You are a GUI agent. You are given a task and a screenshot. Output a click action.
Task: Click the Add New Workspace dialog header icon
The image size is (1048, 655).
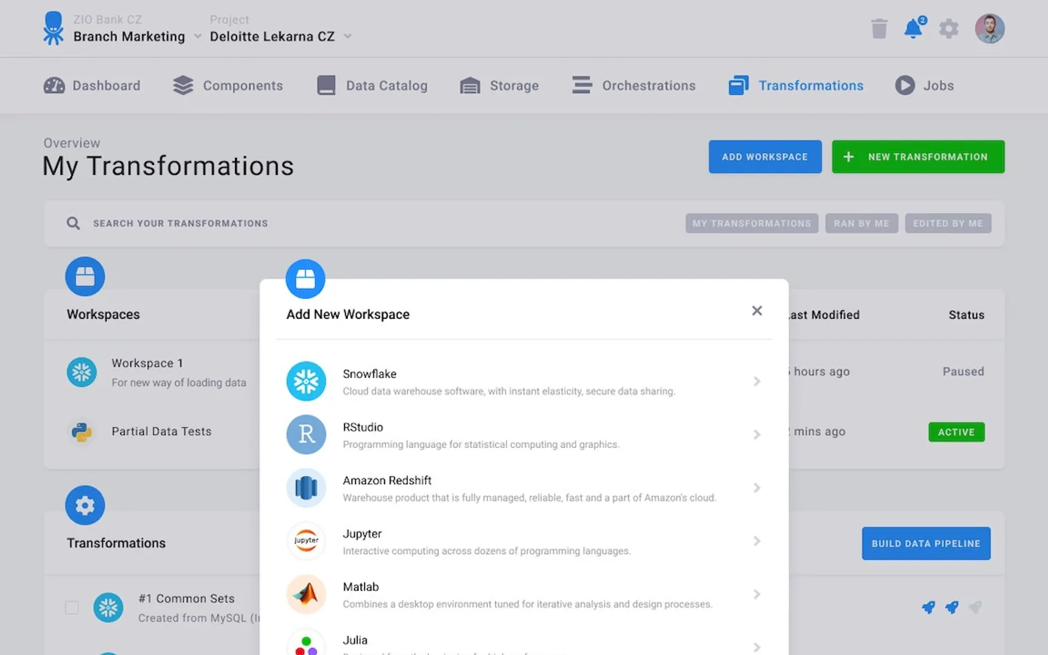point(305,279)
